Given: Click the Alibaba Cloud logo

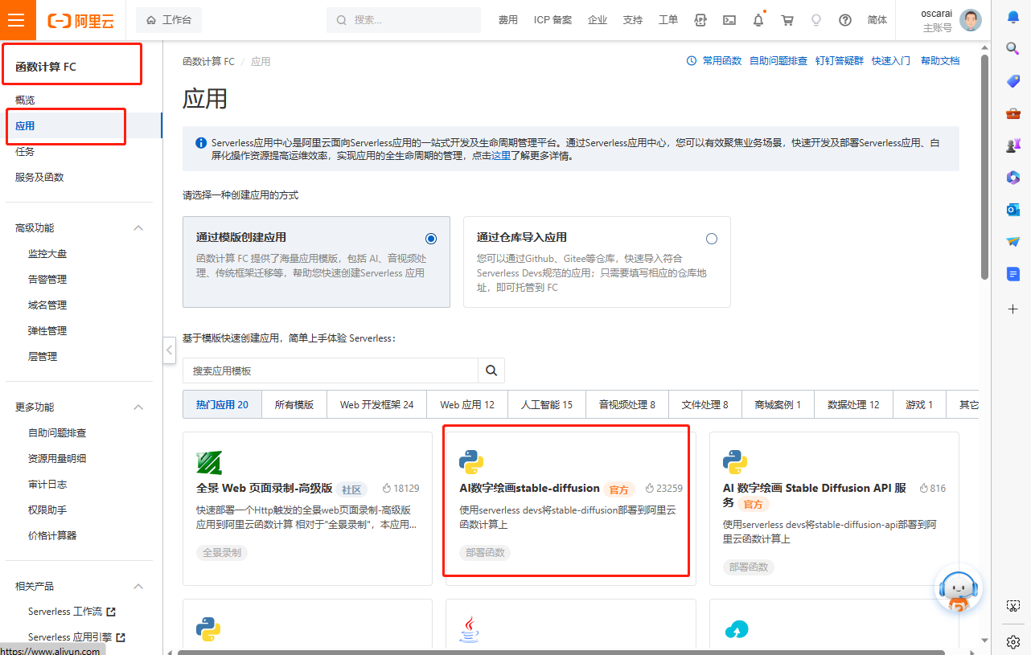Looking at the screenshot, I should click(x=81, y=20).
